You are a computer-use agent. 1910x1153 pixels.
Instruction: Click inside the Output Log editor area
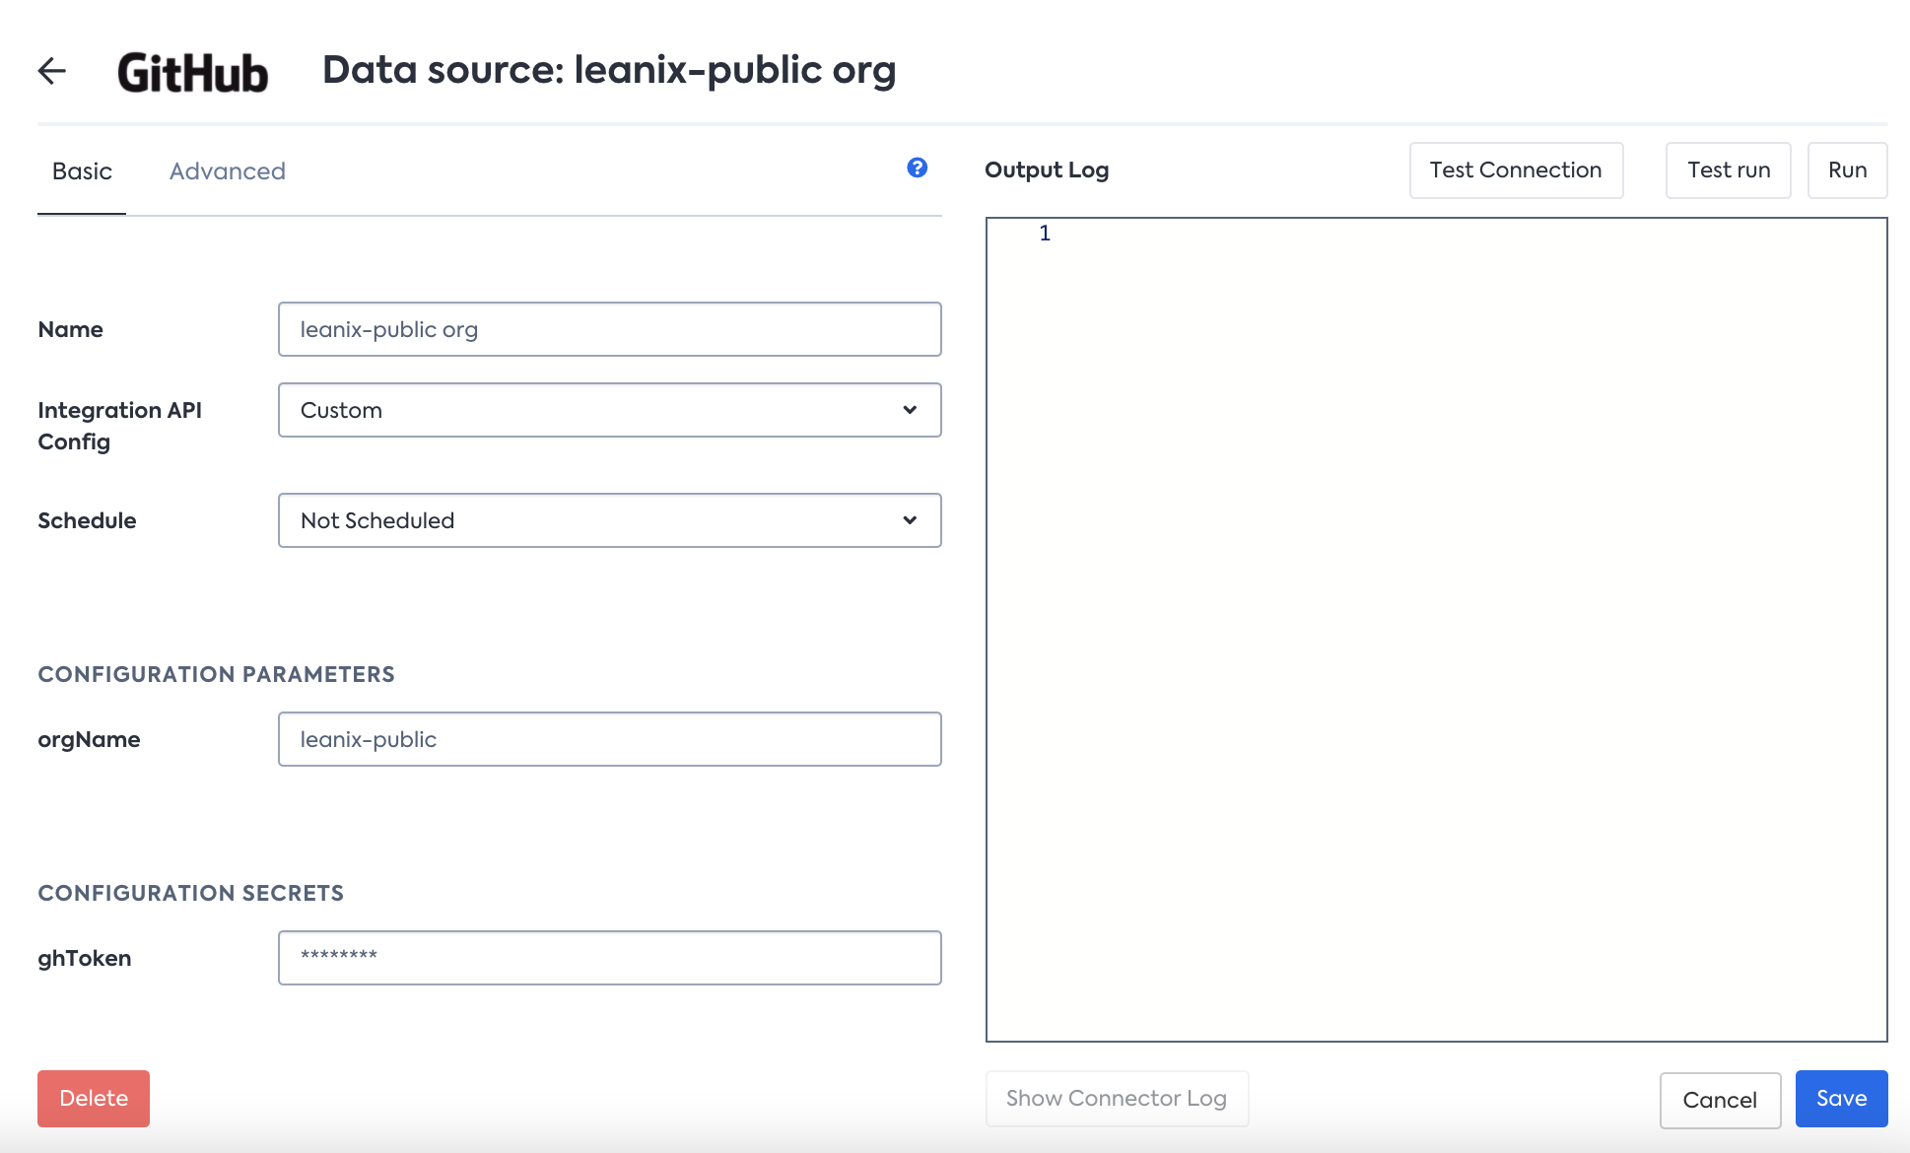pos(1437,629)
